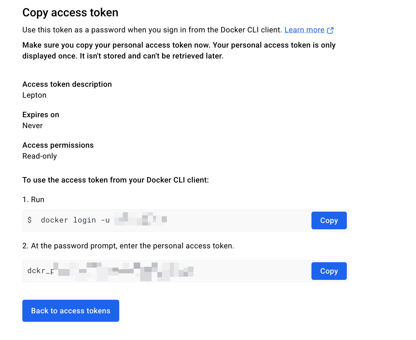
Task: Click the Expires on label
Action: coord(41,115)
